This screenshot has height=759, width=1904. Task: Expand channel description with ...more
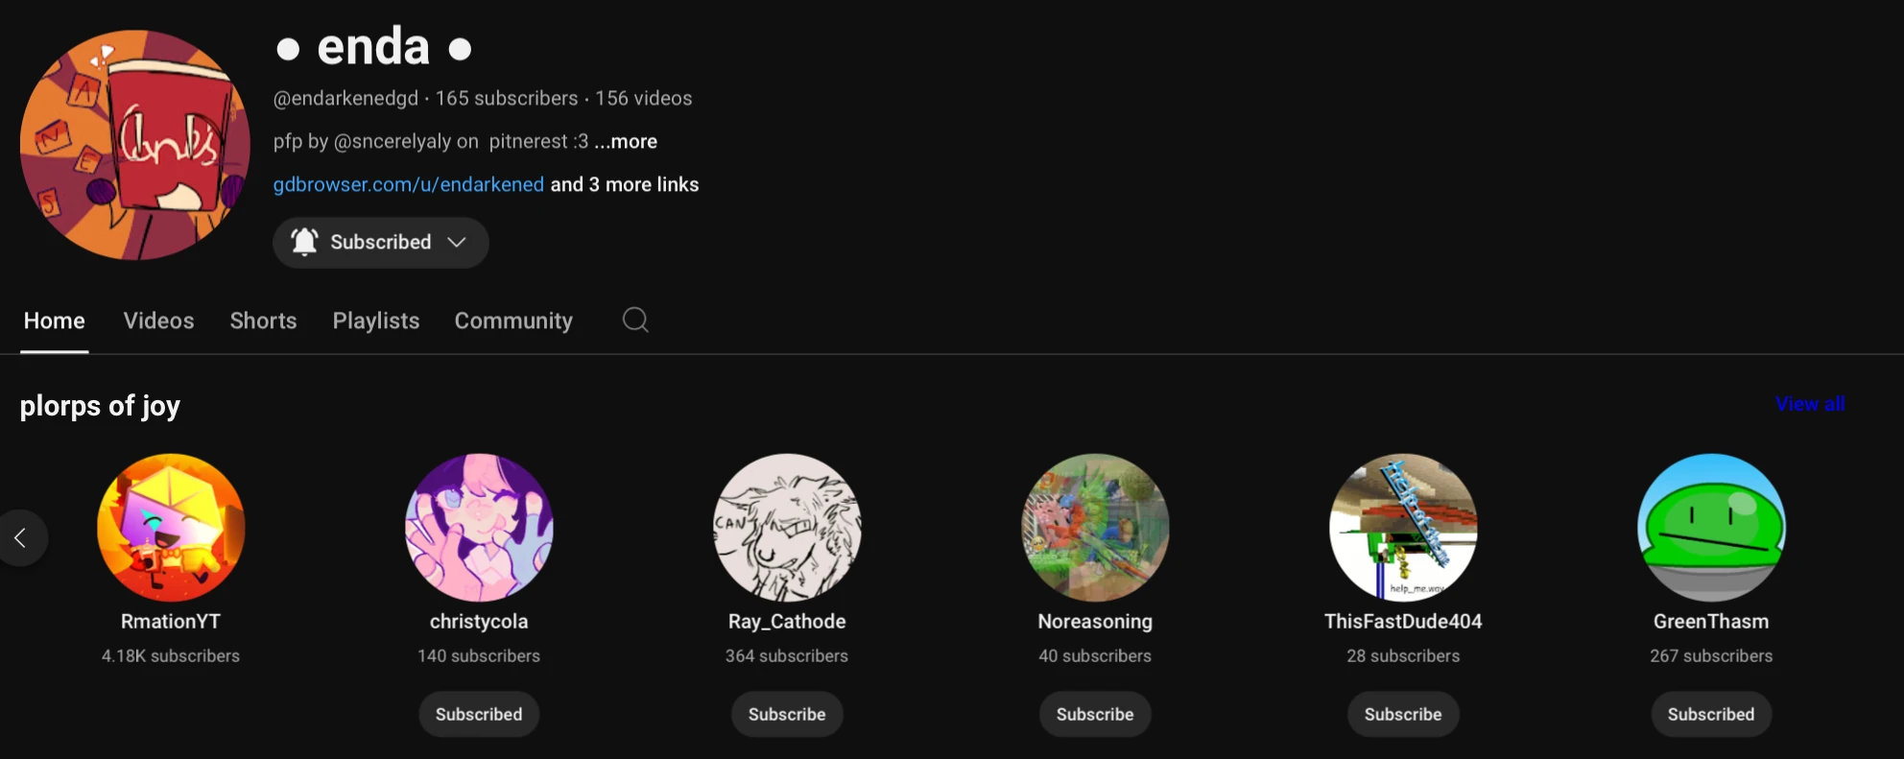(626, 141)
